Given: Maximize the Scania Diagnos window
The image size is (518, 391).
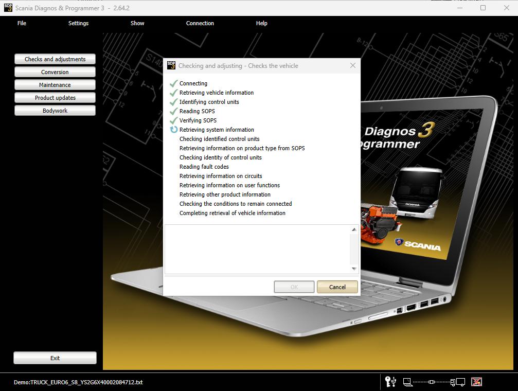Looking at the screenshot, I should pyautogui.click(x=483, y=8).
